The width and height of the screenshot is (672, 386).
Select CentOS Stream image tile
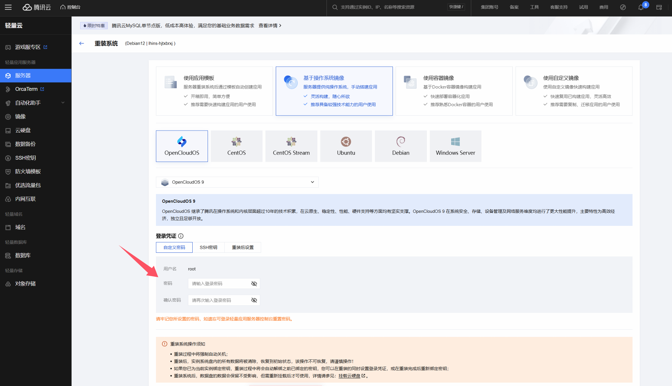[291, 146]
